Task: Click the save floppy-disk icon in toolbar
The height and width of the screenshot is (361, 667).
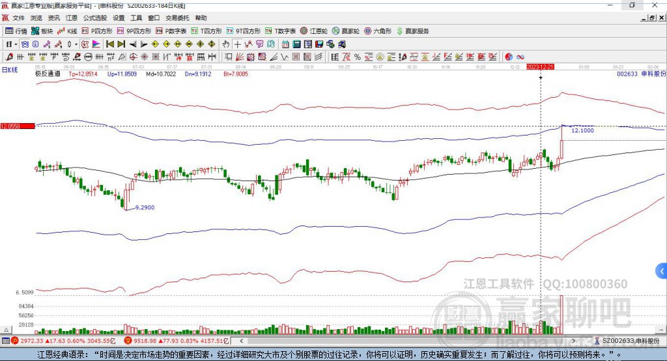Action: 319,44
